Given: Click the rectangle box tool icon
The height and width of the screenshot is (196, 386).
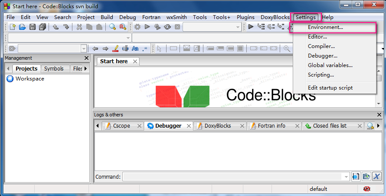Looking at the screenshot, I should tap(173, 48).
